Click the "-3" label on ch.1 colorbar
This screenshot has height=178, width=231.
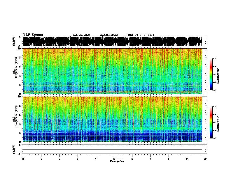pyautogui.click(x=215, y=59)
